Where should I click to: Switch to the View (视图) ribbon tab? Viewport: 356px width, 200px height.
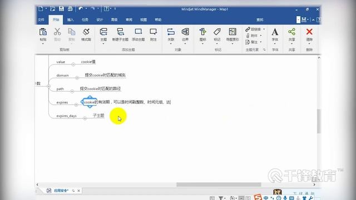pos(144,20)
